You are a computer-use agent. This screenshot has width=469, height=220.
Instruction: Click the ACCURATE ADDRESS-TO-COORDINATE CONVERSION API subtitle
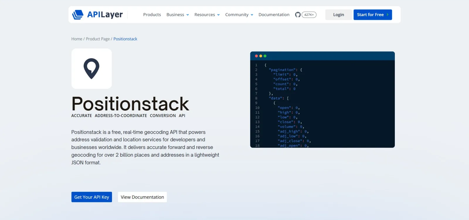click(128, 116)
